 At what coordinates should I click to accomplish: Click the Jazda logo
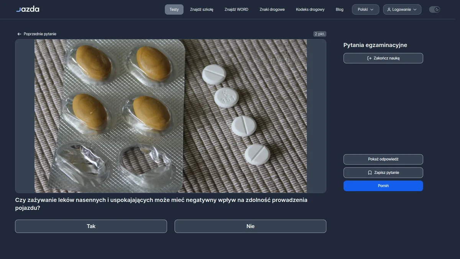28,9
